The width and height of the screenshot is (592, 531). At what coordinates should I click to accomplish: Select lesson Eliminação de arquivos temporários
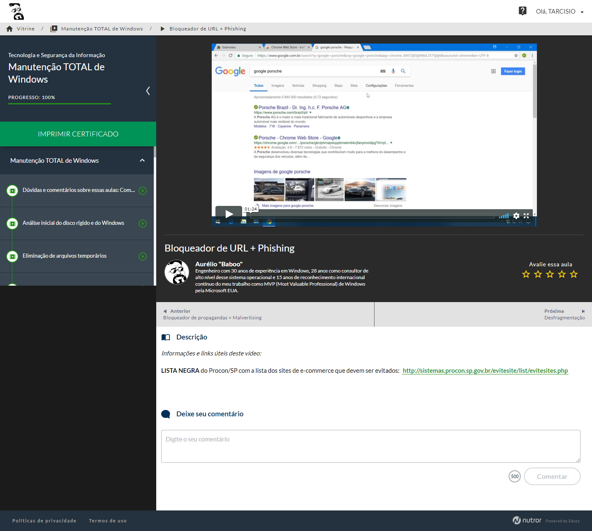(x=65, y=256)
